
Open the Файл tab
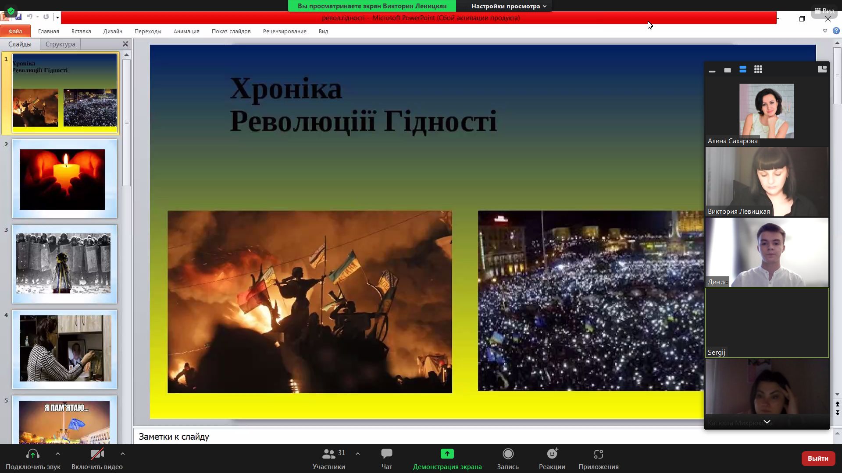pyautogui.click(x=15, y=31)
